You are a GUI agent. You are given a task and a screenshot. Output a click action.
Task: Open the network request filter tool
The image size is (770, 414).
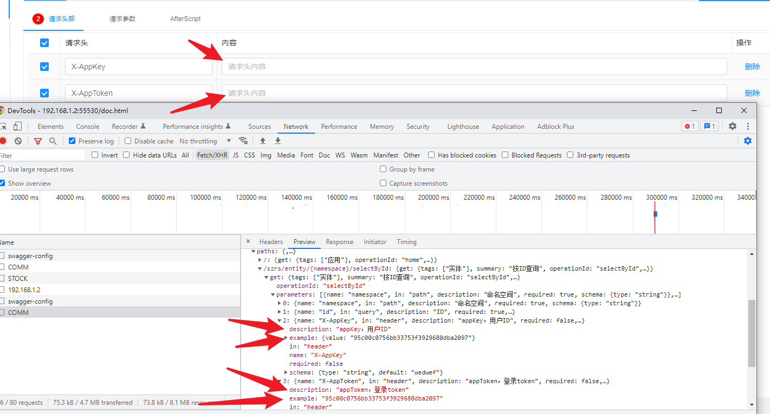[x=37, y=140]
